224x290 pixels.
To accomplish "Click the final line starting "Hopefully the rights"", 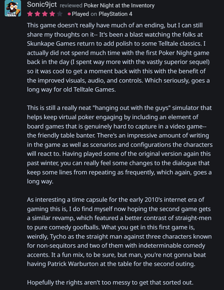I will (x=110, y=282).
